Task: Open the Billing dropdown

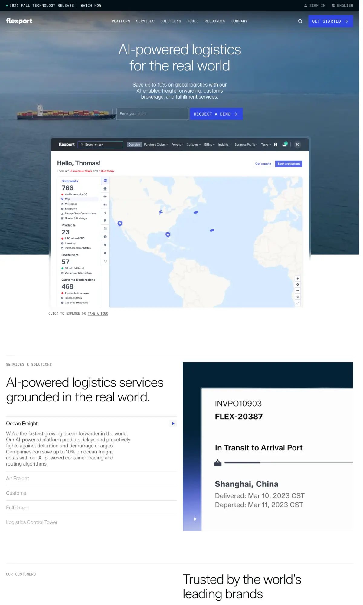Action: pos(209,145)
